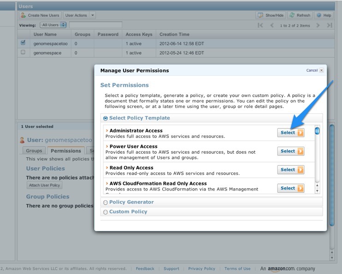Jump to the last page of users

point(329,25)
